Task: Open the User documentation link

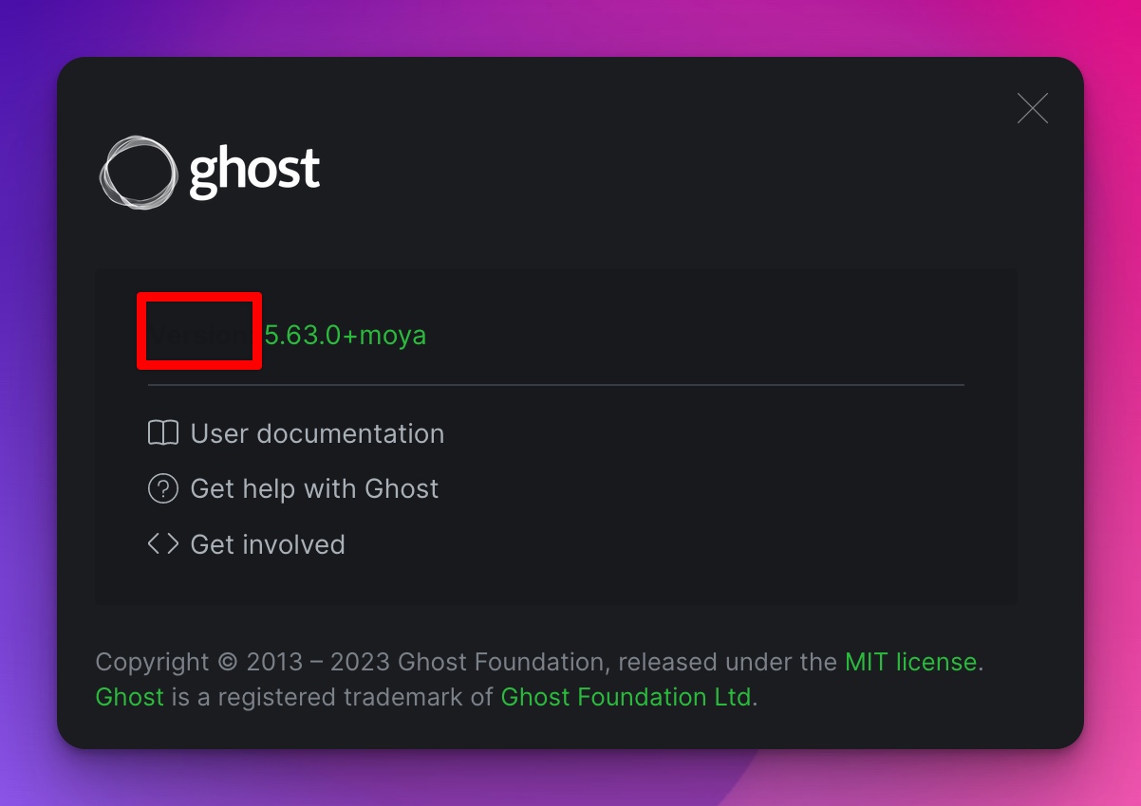Action: point(317,433)
